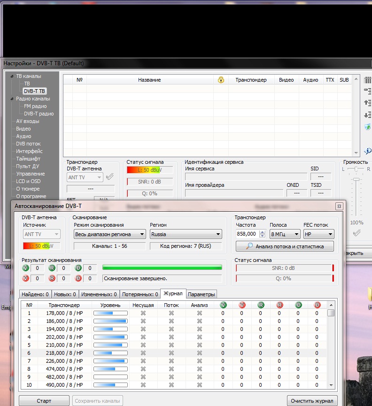Expand the Полоса 8 МГц dropdown
The height and width of the screenshot is (406, 372).
pos(285,234)
